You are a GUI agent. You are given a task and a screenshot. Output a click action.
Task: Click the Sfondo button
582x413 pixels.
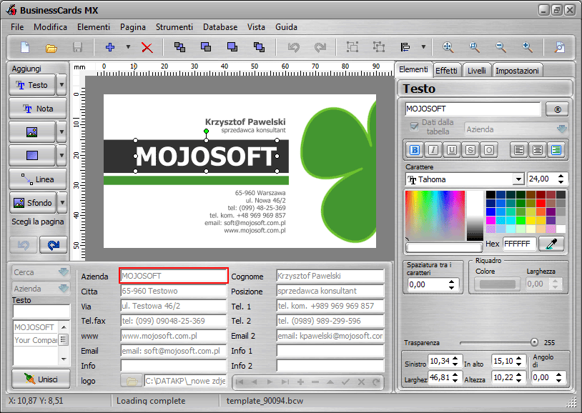point(33,203)
